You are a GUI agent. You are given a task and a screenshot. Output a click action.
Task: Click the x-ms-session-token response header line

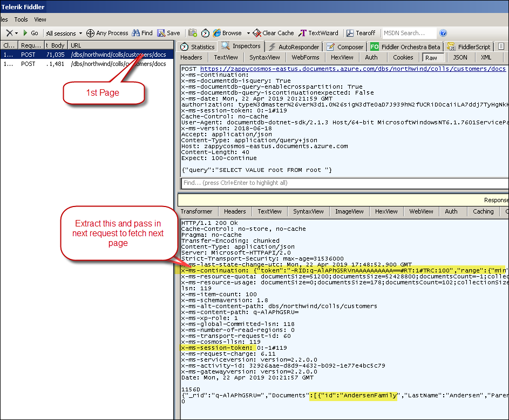(x=234, y=348)
